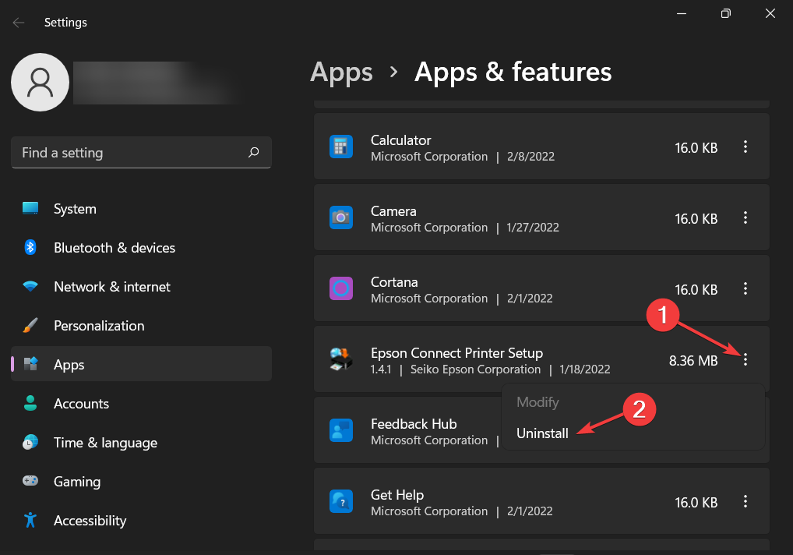Open the Camera three-dot menu
793x555 pixels.
coord(745,218)
